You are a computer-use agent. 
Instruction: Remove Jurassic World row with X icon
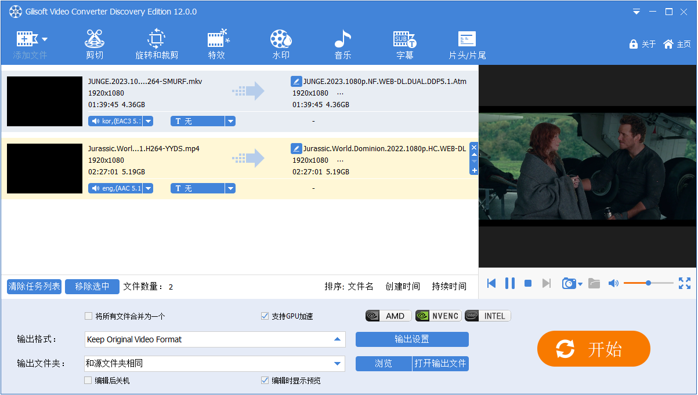point(474,148)
